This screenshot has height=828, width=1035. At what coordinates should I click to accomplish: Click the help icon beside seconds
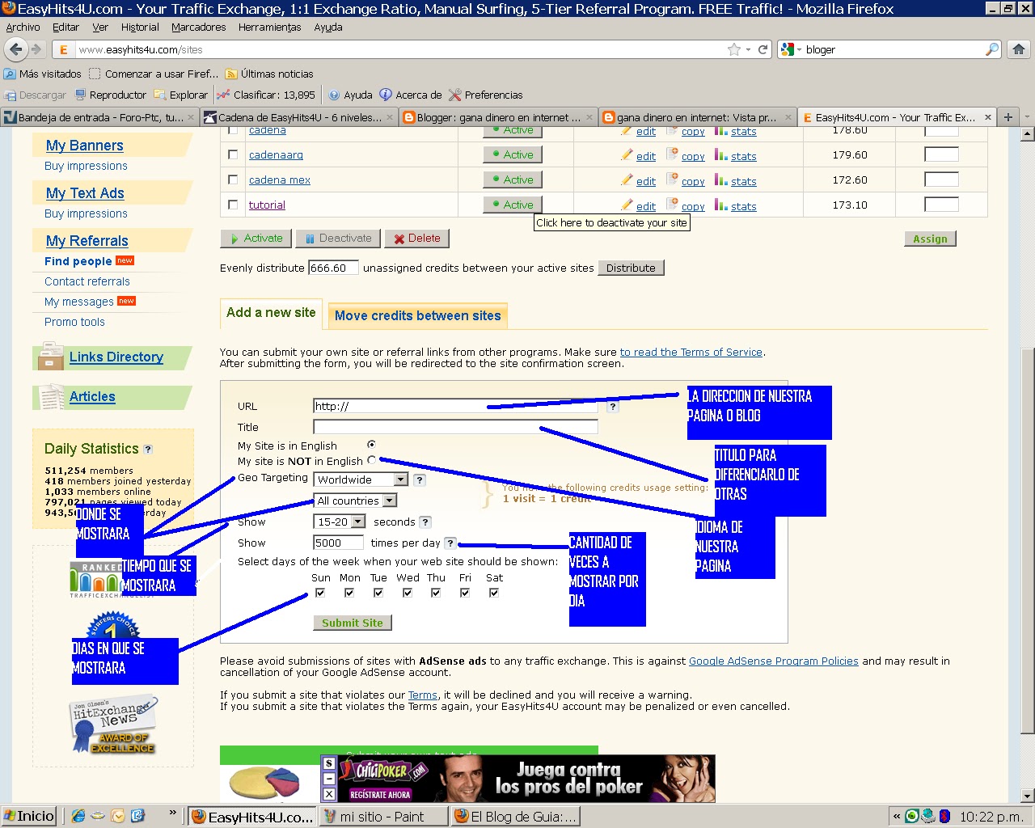(425, 522)
